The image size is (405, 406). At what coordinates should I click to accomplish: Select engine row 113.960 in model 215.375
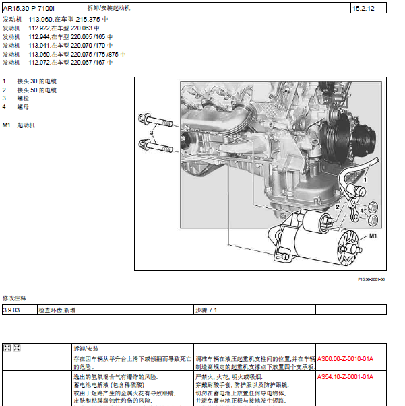(55, 19)
